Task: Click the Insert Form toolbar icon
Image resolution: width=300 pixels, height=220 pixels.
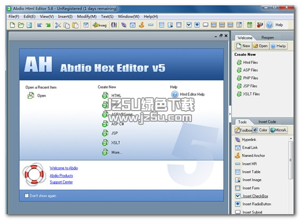Action: 179,25
